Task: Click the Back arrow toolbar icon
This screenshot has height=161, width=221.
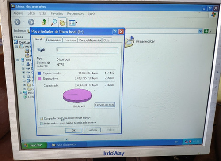Action: [17, 22]
